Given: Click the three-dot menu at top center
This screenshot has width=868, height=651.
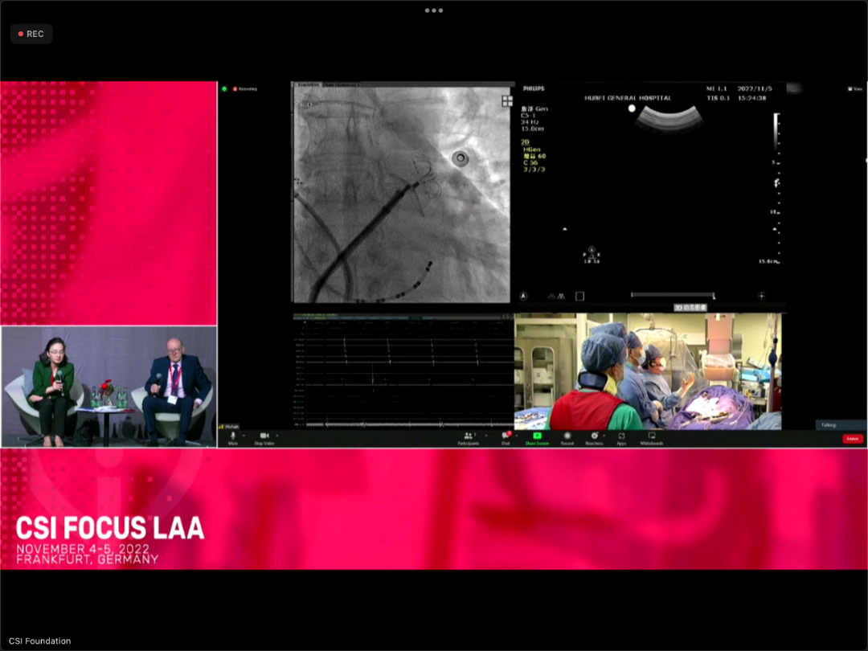Looking at the screenshot, I should click(x=434, y=10).
